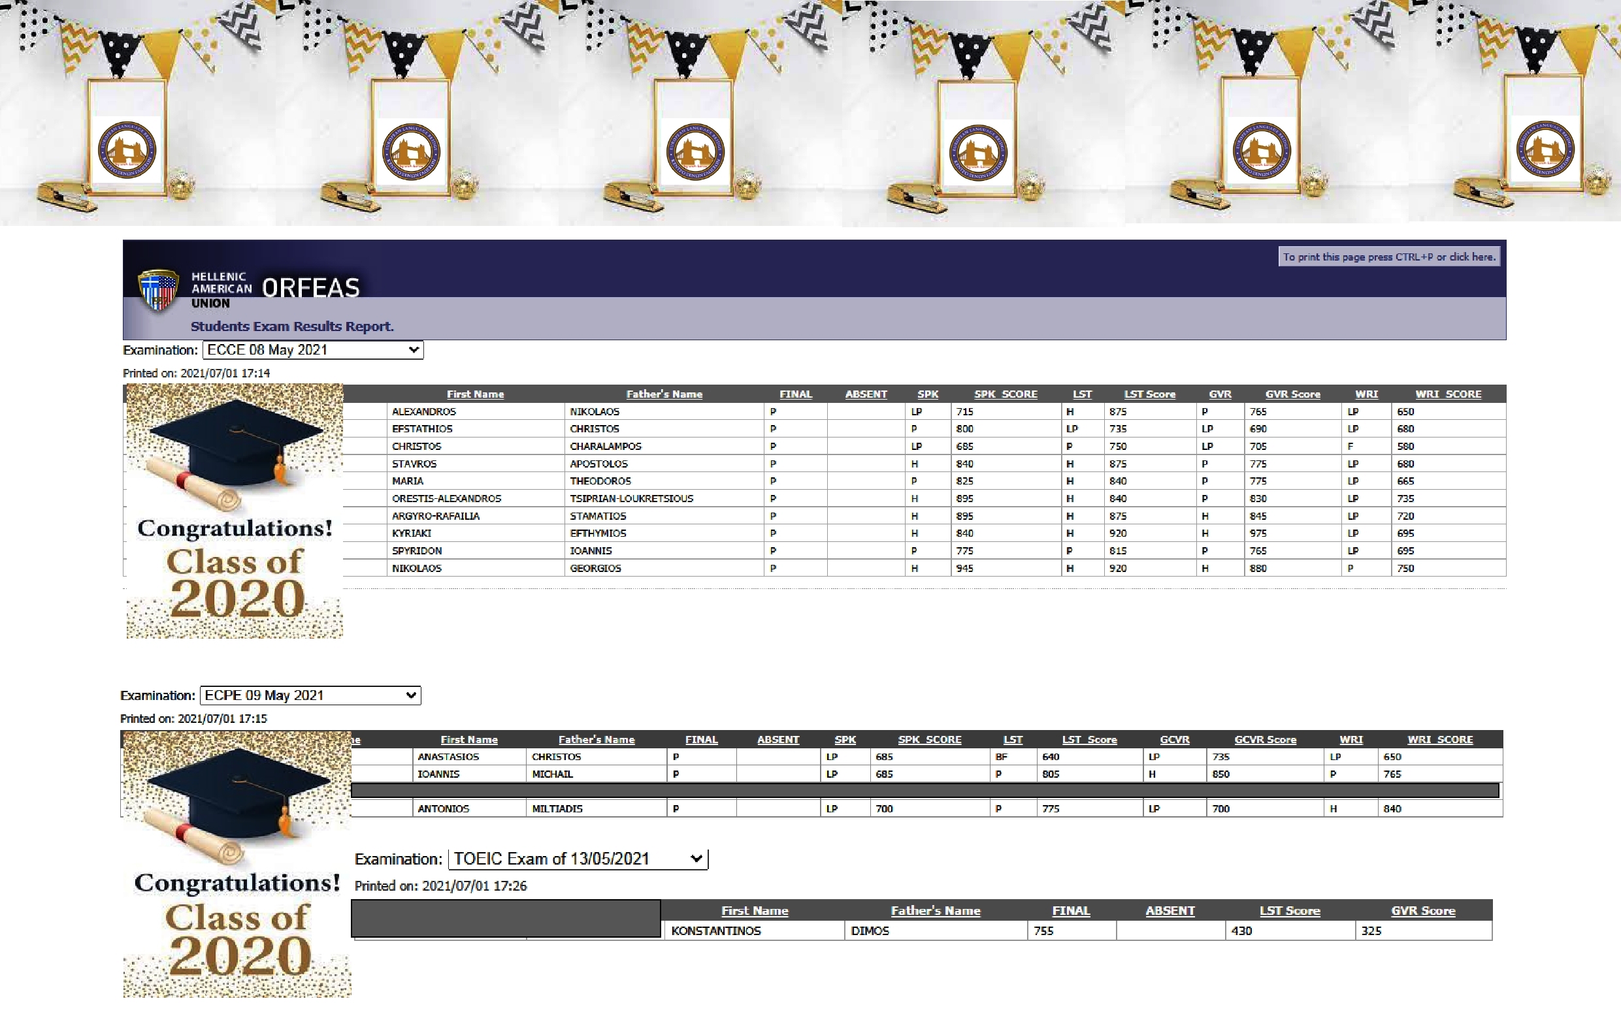Sort ECPE table by GCVR Score header
Screen dimensions: 1621x1018
tap(1264, 739)
